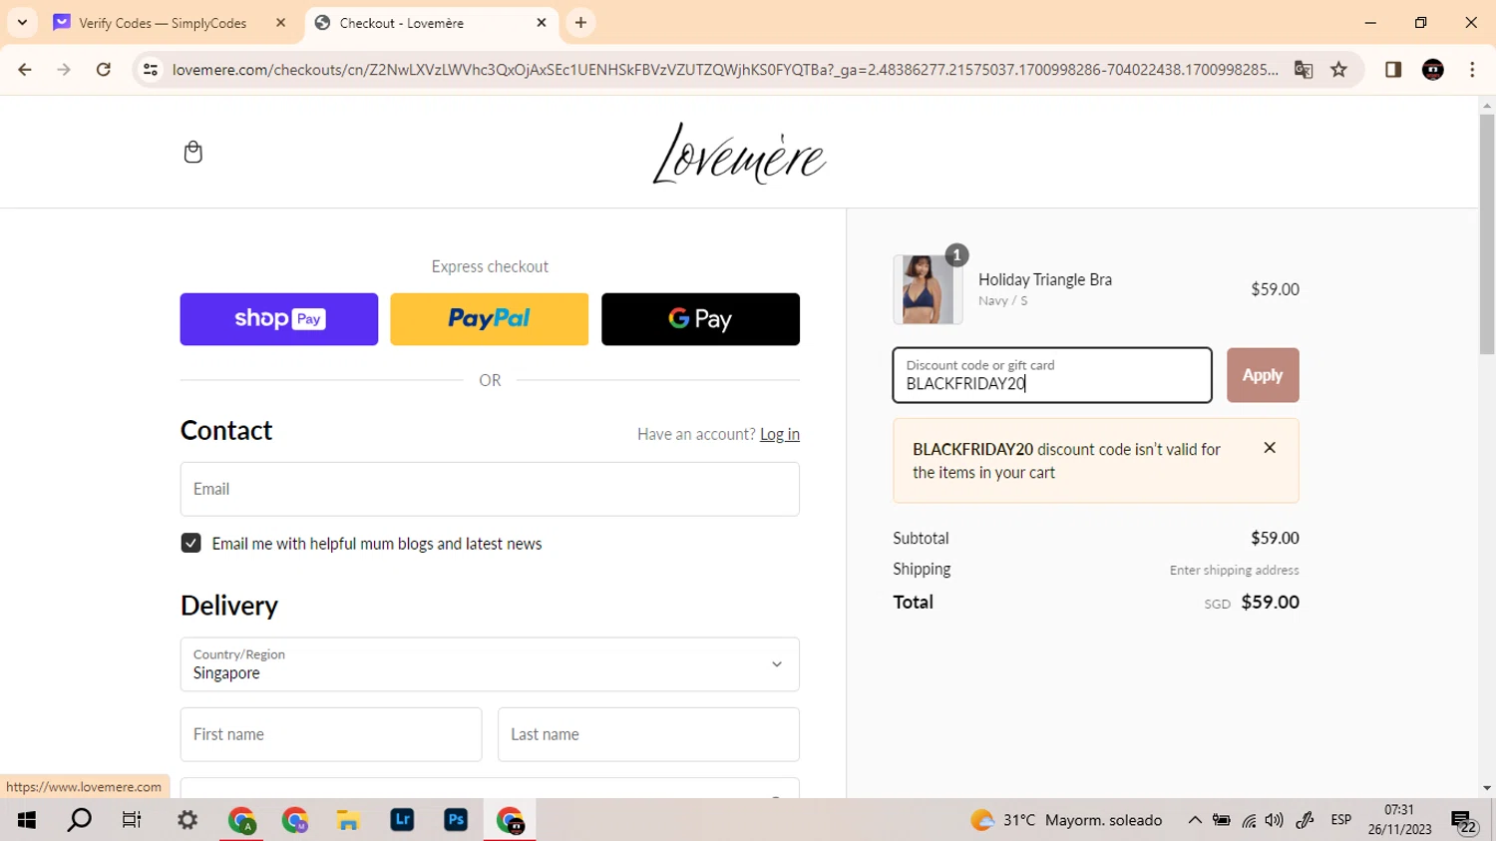Reload the checkout page
The width and height of the screenshot is (1496, 841).
103,70
